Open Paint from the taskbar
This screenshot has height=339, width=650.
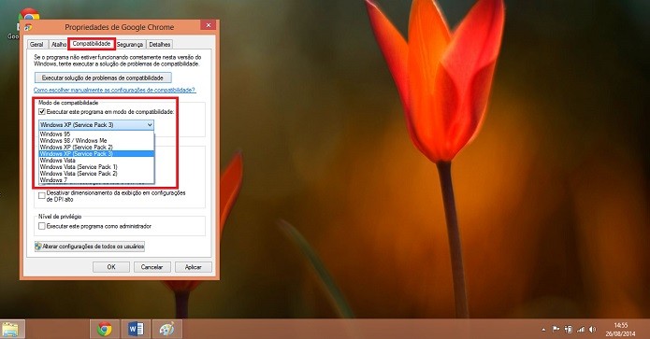coord(166,330)
